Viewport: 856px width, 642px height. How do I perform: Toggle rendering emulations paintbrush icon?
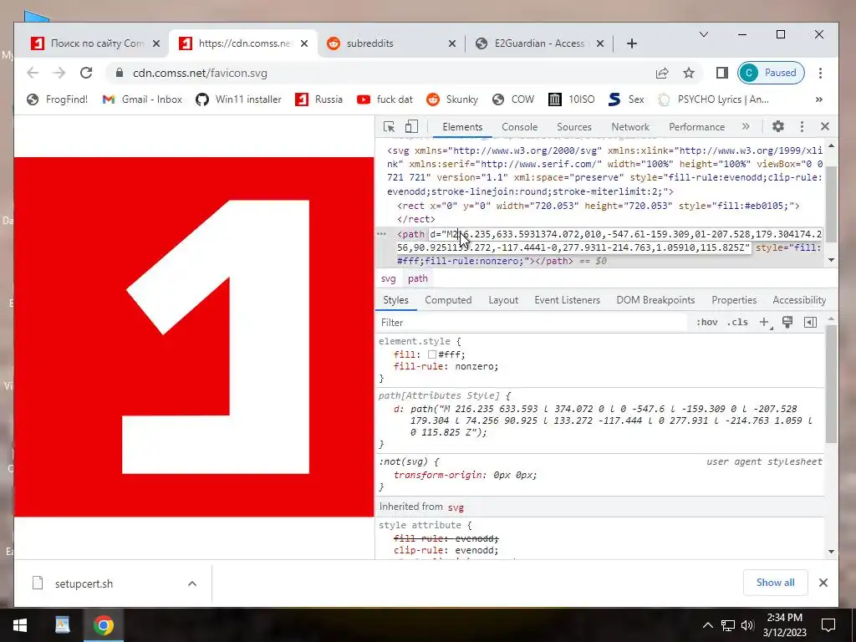[787, 322]
